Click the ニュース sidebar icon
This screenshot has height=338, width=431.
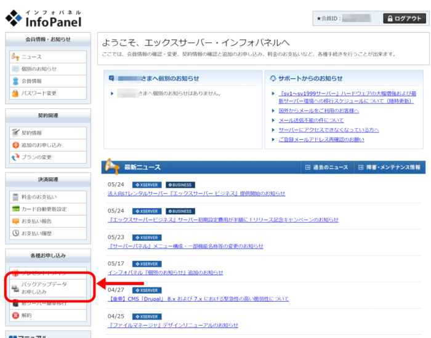click(x=16, y=57)
